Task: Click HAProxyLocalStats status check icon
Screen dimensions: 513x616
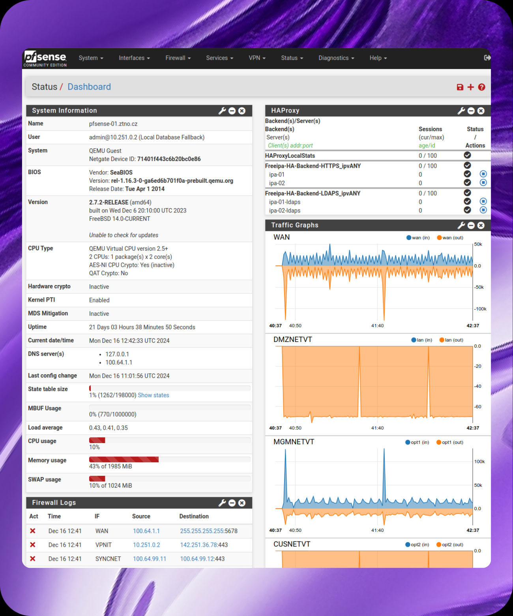Action: pyautogui.click(x=467, y=155)
